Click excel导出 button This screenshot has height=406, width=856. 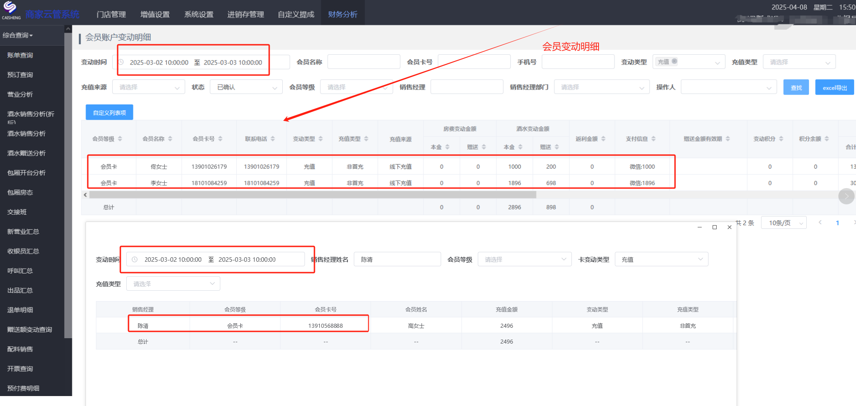835,87
